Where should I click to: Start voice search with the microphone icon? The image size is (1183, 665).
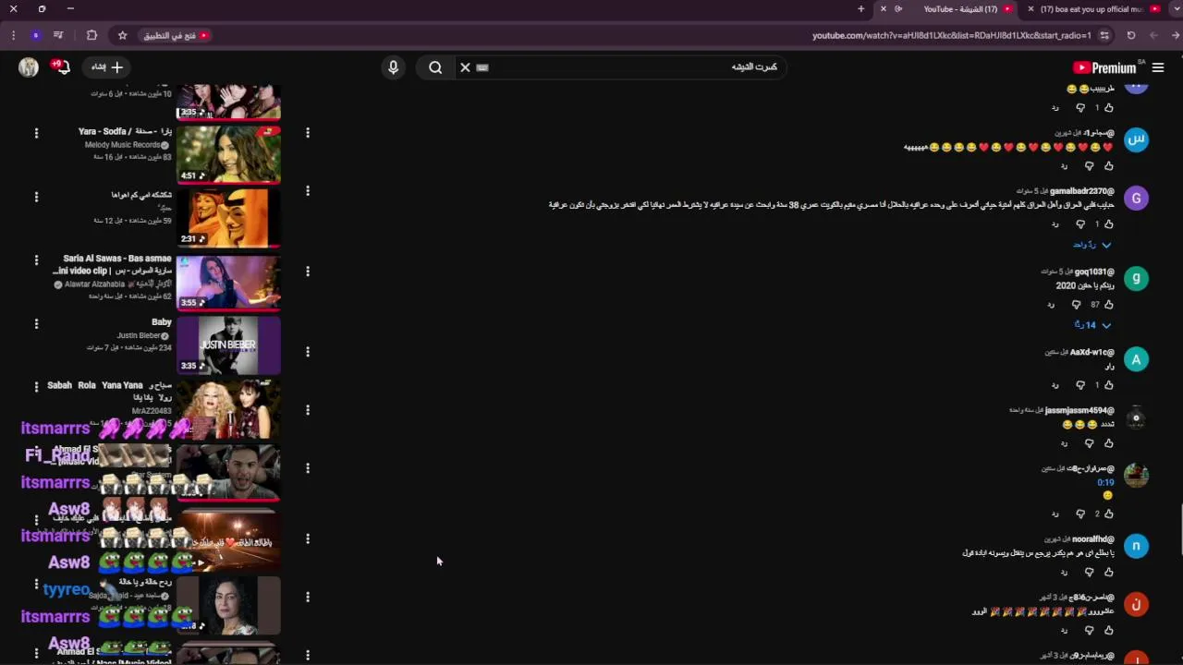click(393, 67)
